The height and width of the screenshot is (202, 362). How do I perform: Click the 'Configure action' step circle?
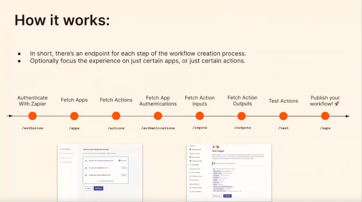click(x=190, y=176)
